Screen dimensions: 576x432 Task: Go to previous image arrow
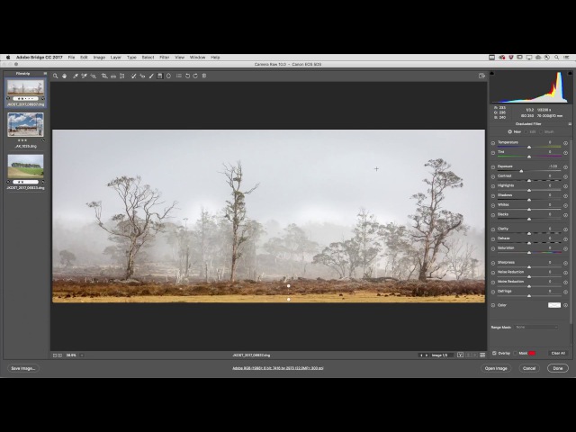coord(421,355)
